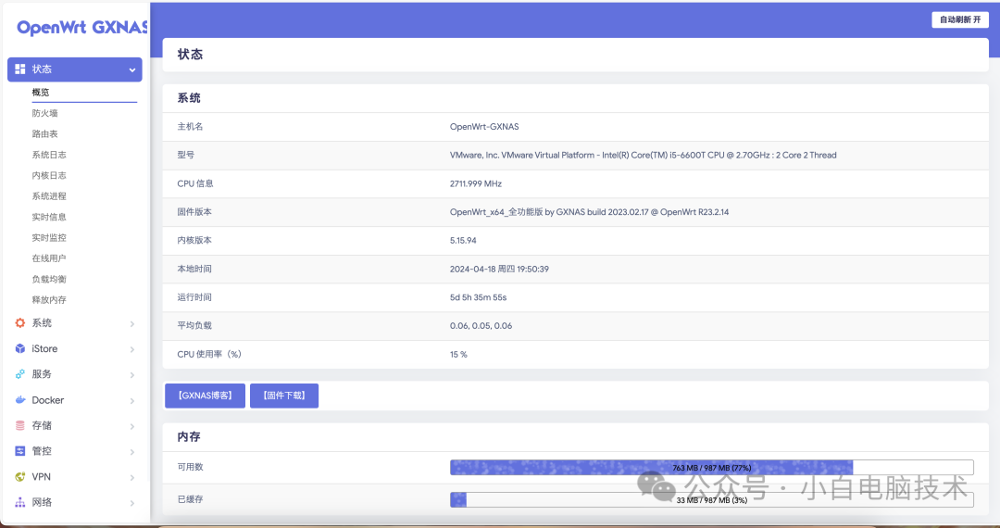1000x528 pixels.
Task: Expand the Docker menu arrow
Action: point(132,400)
